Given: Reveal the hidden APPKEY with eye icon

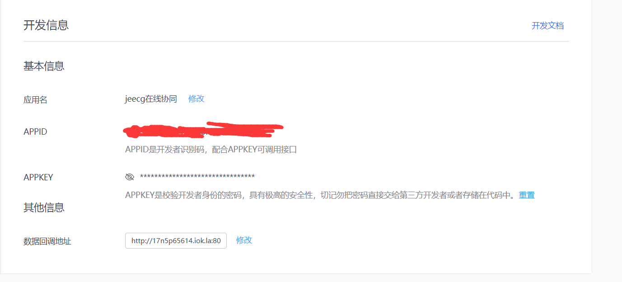Looking at the screenshot, I should tap(130, 177).
